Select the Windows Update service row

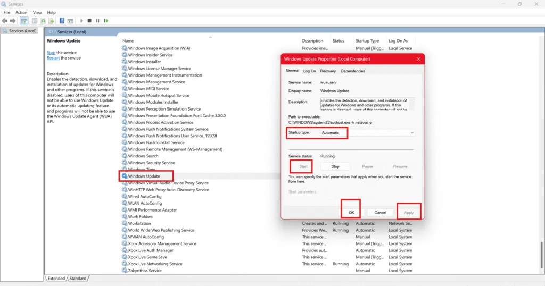[144, 176]
